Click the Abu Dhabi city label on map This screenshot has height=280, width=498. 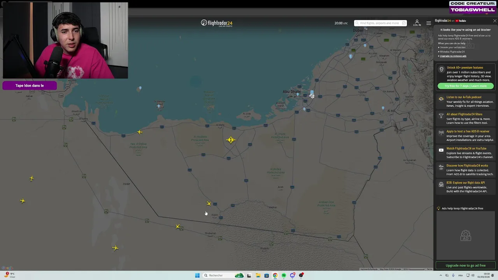pyautogui.click(x=291, y=92)
